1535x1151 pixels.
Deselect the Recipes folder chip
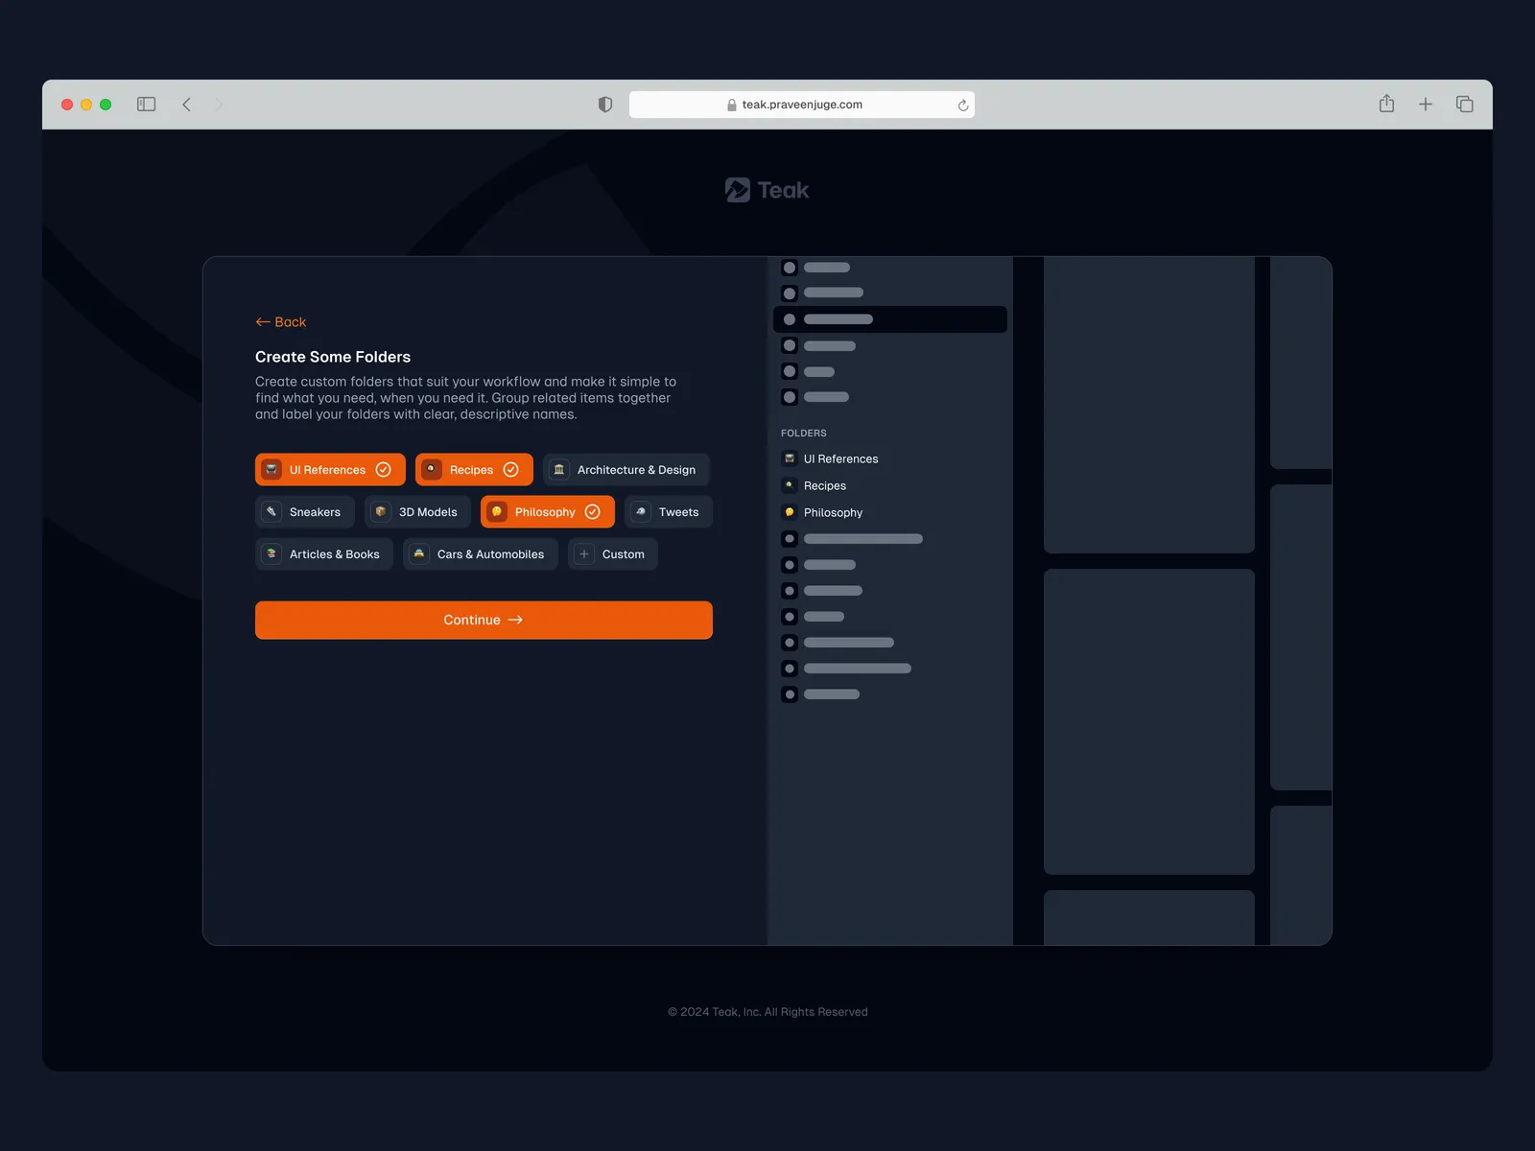tap(474, 470)
